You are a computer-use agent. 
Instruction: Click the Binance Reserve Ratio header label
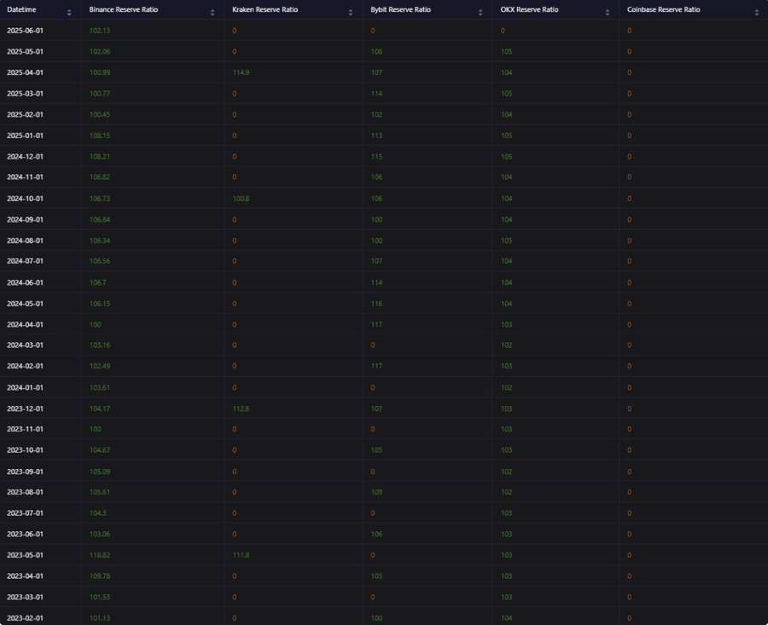pyautogui.click(x=124, y=9)
